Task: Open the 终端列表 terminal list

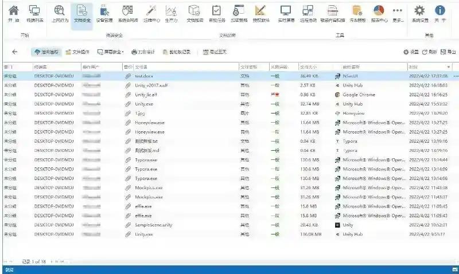Action: pos(34,14)
